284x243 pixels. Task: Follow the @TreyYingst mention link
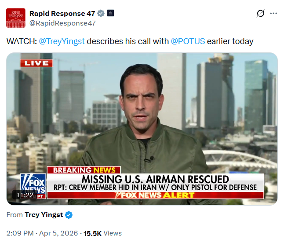[x=62, y=41]
